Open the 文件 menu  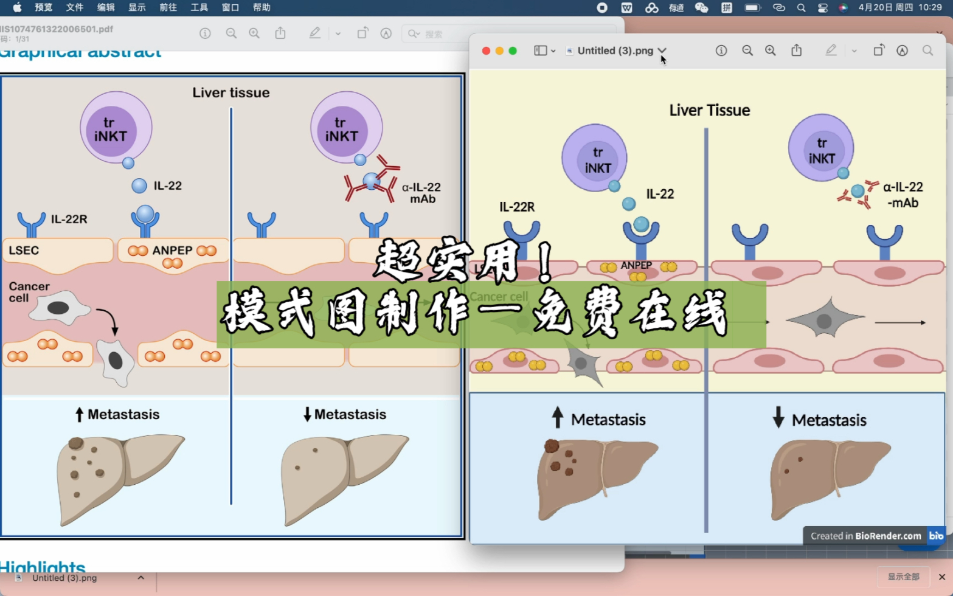click(x=75, y=7)
